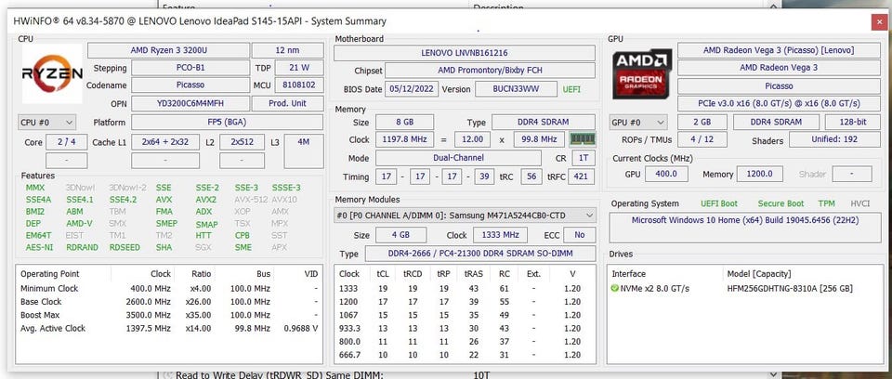Image resolution: width=892 pixels, height=379 pixels.
Task: Close the System Summary window
Action: click(879, 21)
